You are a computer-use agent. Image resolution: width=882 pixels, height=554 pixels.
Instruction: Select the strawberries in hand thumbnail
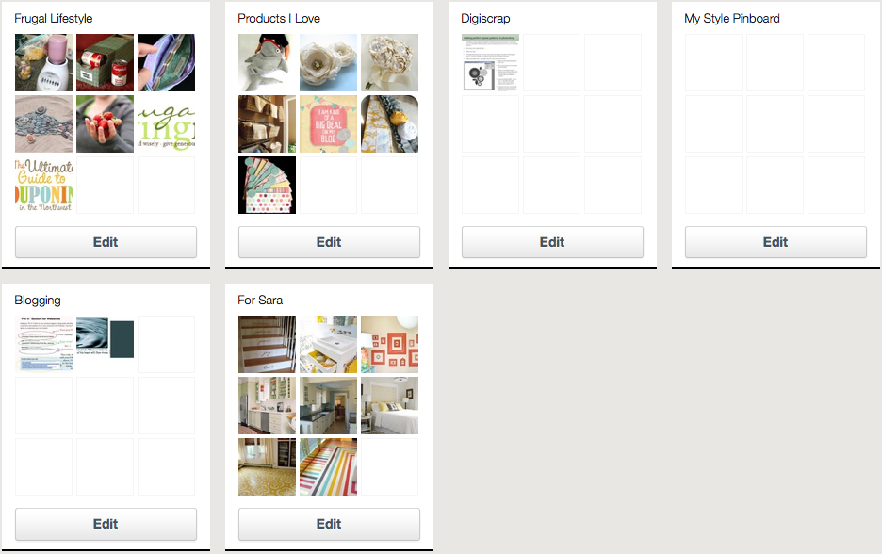pyautogui.click(x=106, y=123)
